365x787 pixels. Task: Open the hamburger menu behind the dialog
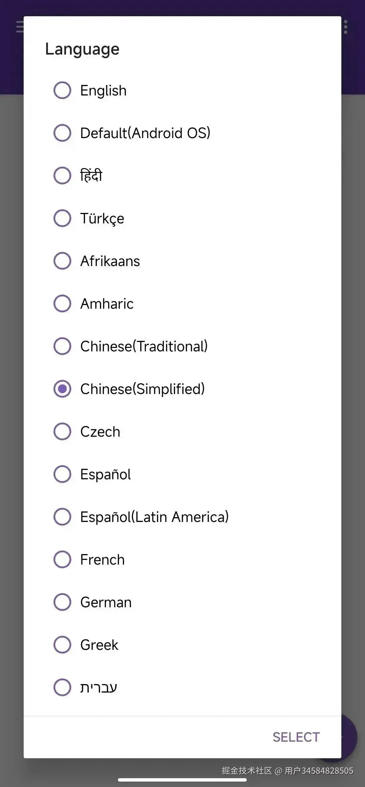click(x=20, y=27)
